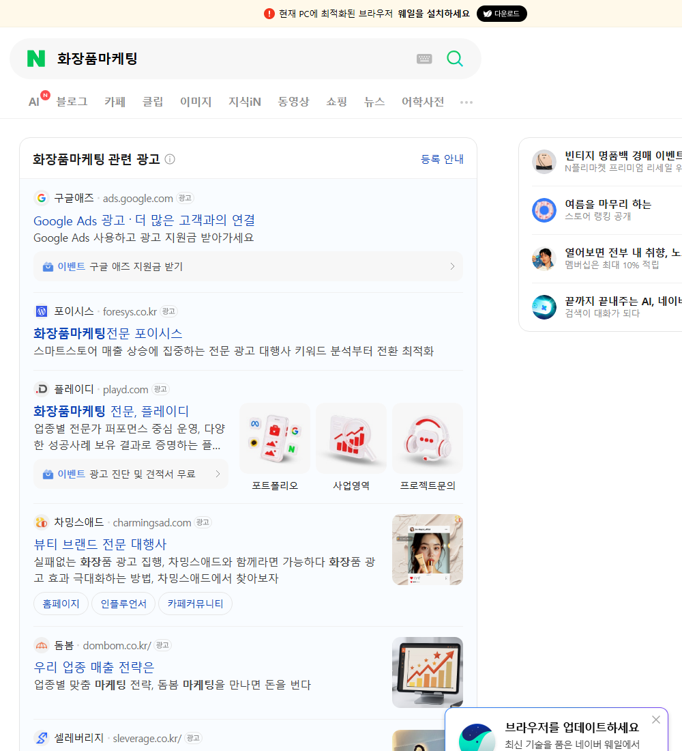The image size is (682, 751).
Task: Switch to the AI search tab
Action: 35,102
